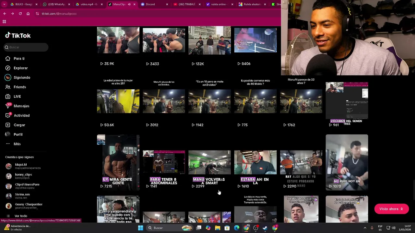
Task: Open the browser apps grid icon
Action: 4,22
